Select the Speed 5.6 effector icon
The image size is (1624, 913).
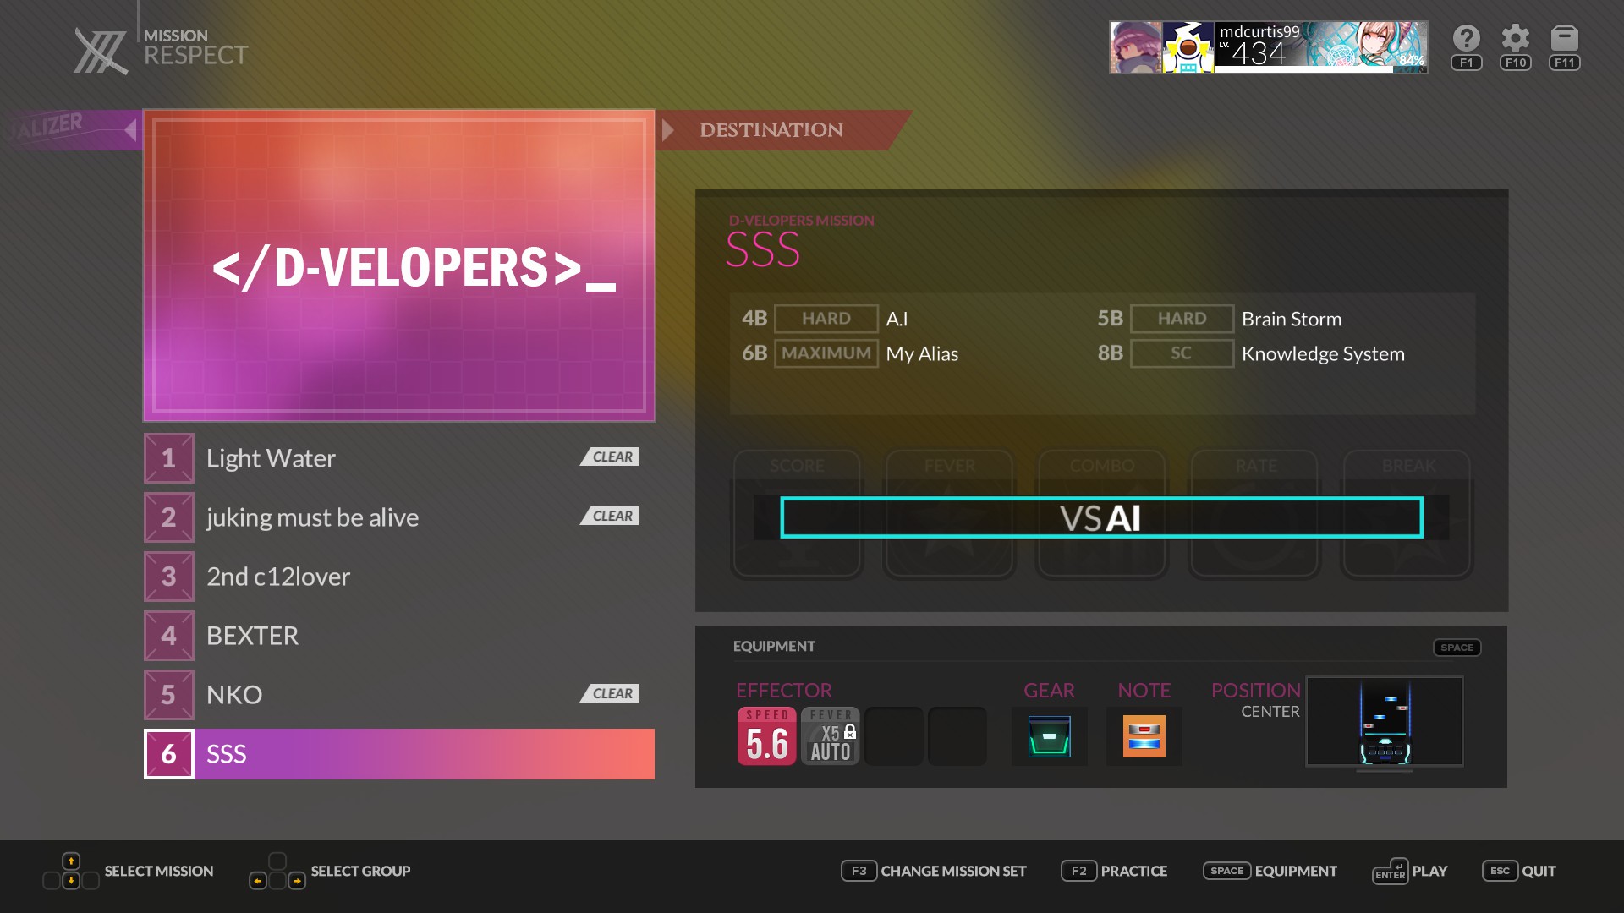tap(766, 736)
